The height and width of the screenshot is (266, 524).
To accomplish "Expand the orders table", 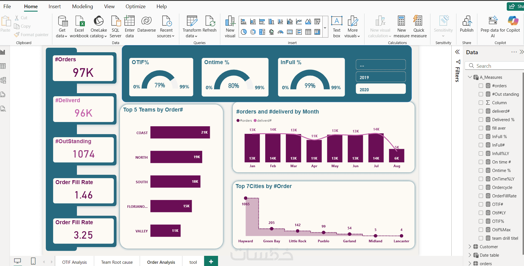I will [470, 263].
